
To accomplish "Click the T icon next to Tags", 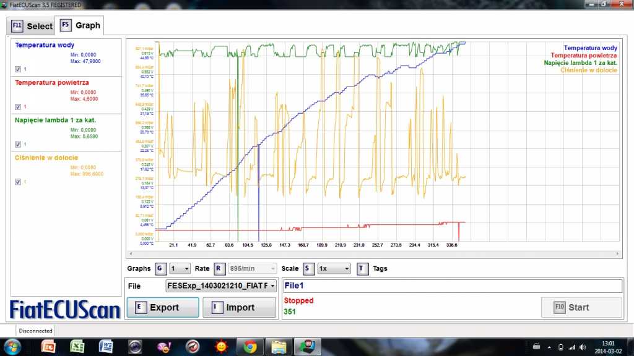I will [363, 269].
